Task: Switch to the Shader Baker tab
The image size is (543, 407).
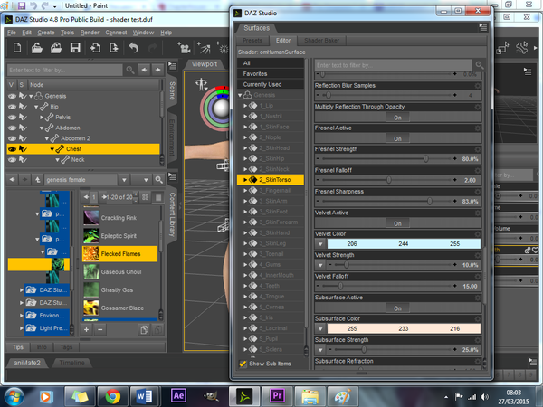Action: 321,41
